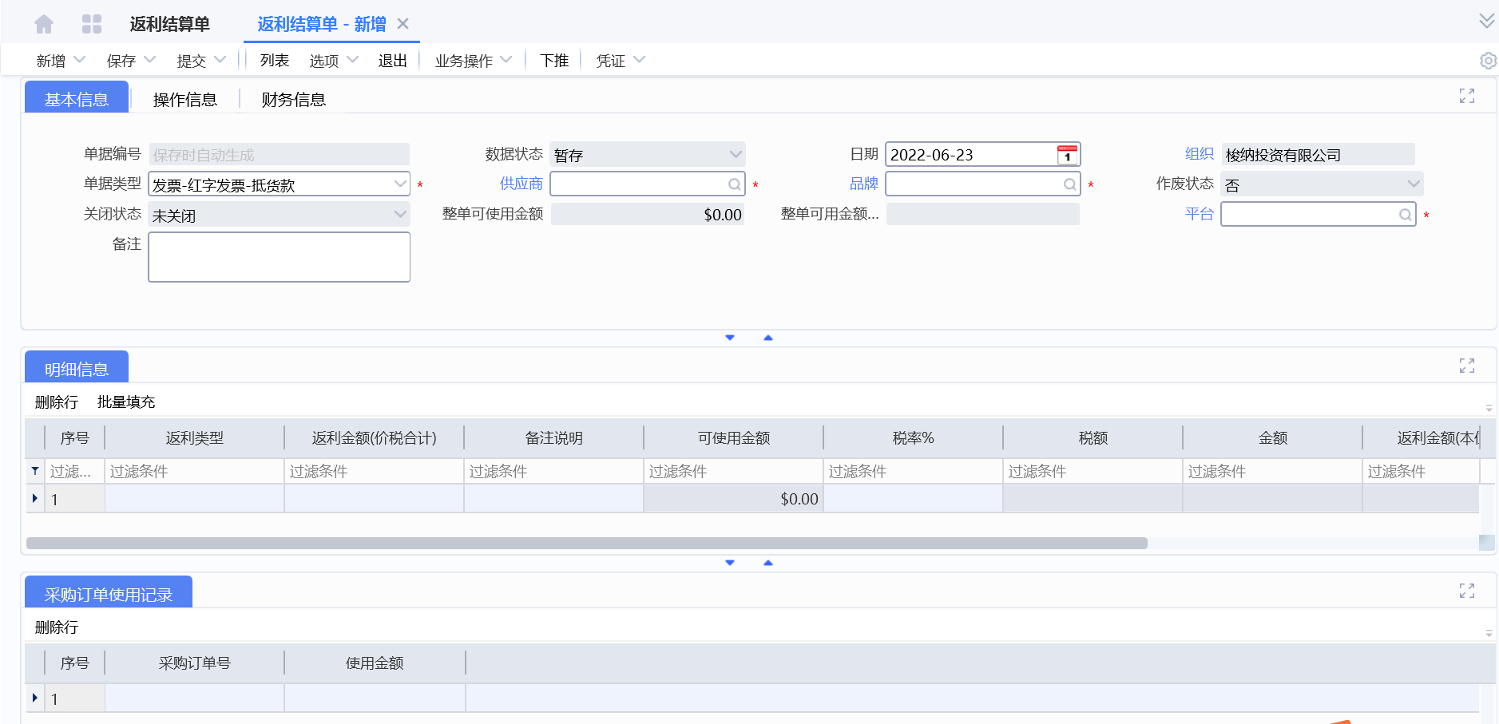Click the 列表 toolbar button
This screenshot has height=724, width=1499.
click(274, 61)
